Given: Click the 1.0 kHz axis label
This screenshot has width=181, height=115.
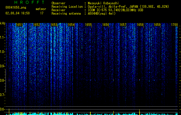Looking at the screenshot, I should 2,52.
